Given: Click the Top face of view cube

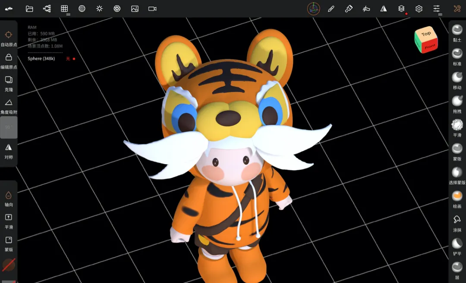Looking at the screenshot, I should click(426, 34).
